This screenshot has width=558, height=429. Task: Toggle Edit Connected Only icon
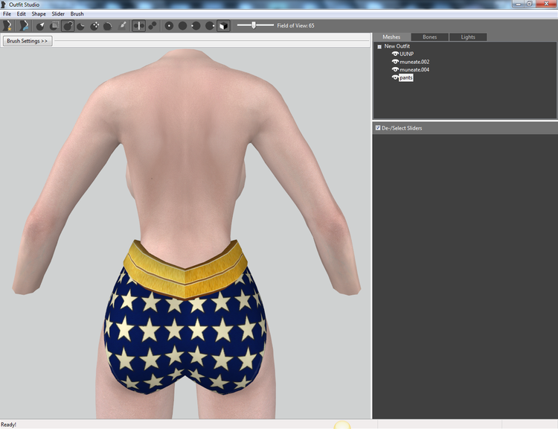(x=153, y=25)
